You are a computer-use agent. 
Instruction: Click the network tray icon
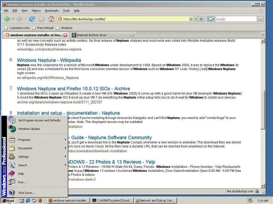pos(250,201)
